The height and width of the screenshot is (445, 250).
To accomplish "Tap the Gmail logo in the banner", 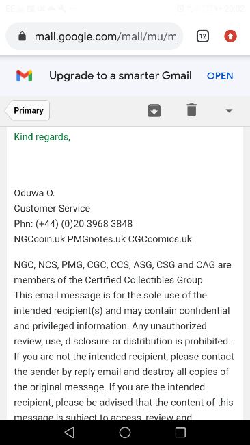I will [25, 76].
